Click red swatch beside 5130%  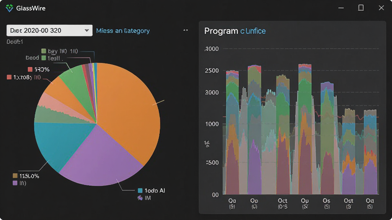point(30,69)
